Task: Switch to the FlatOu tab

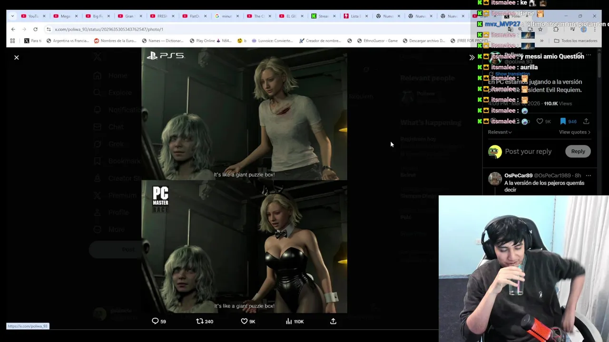Action: point(194,16)
